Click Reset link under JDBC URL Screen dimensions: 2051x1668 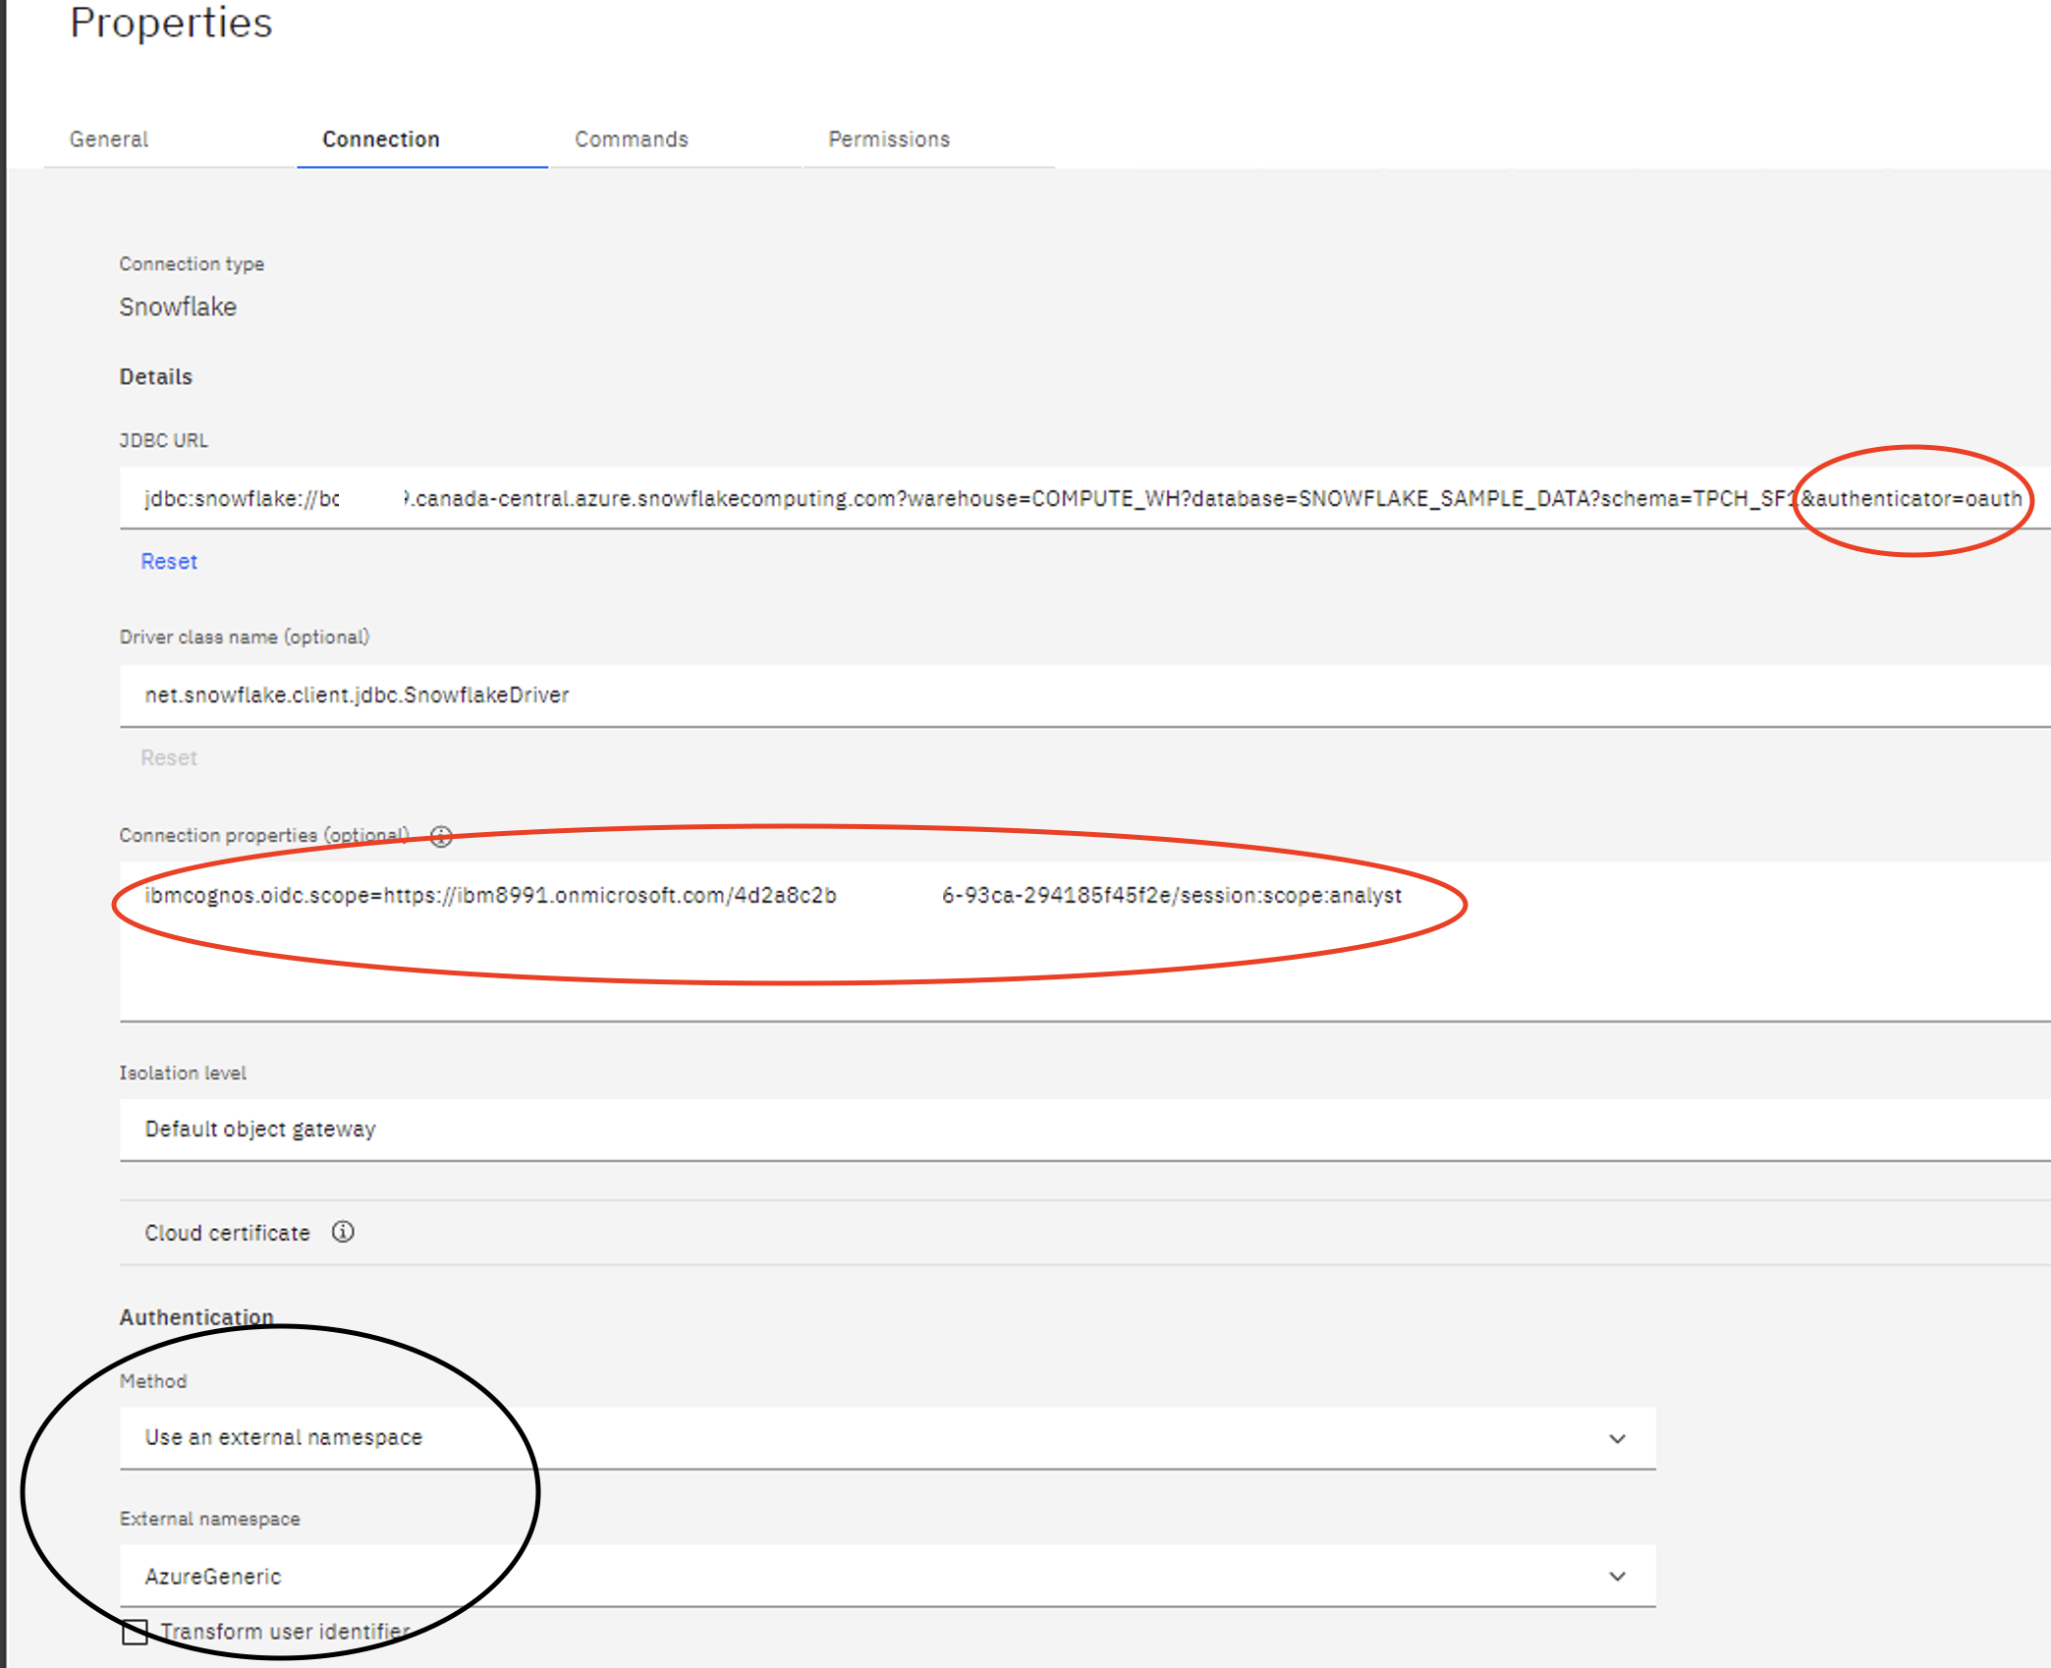click(x=169, y=562)
